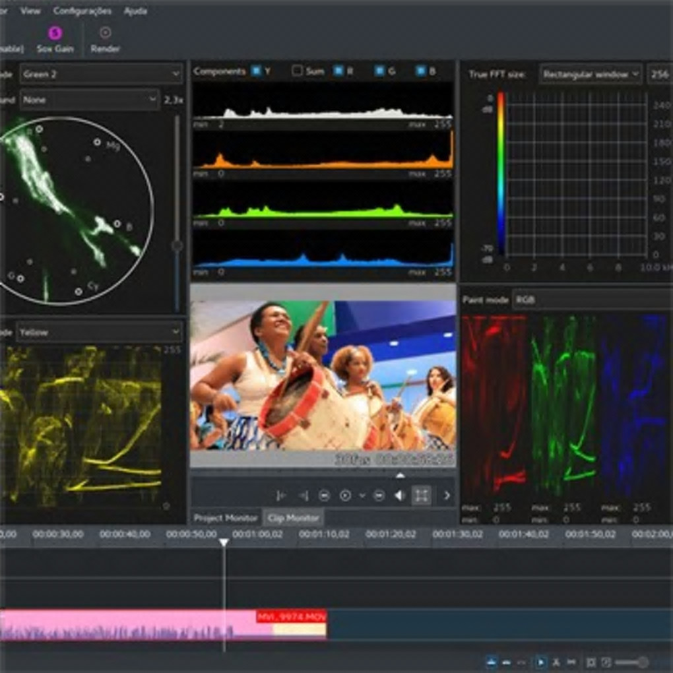Select the razor tool in the status bar
This screenshot has height=673, width=673.
tap(556, 662)
